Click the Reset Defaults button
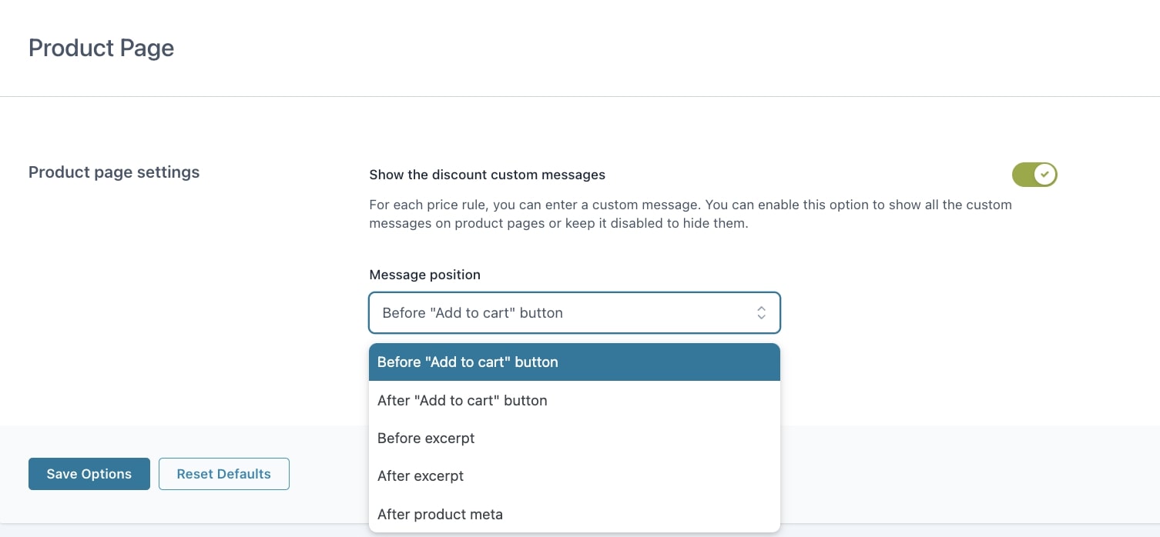This screenshot has width=1160, height=537. pyautogui.click(x=224, y=474)
